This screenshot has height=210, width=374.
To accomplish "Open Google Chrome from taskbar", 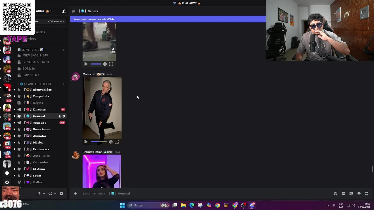I will (217, 205).
